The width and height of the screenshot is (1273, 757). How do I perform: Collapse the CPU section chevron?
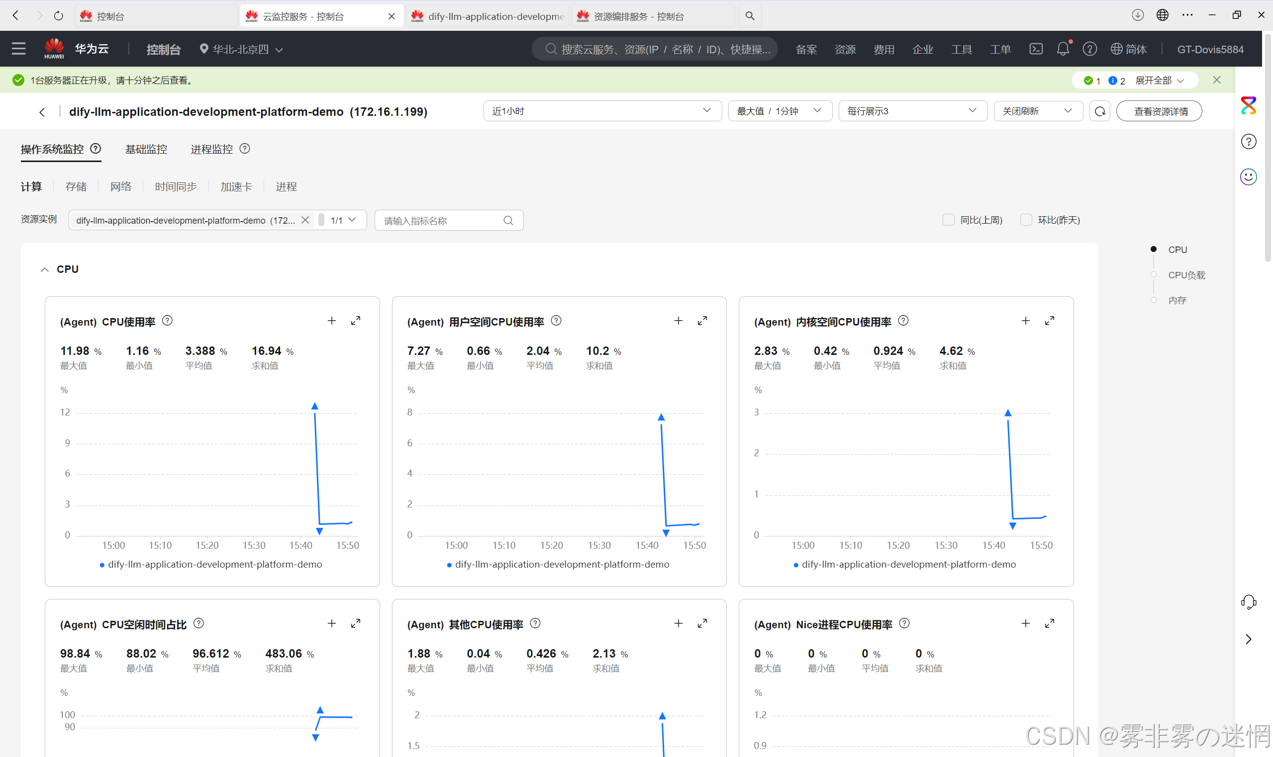tap(45, 269)
